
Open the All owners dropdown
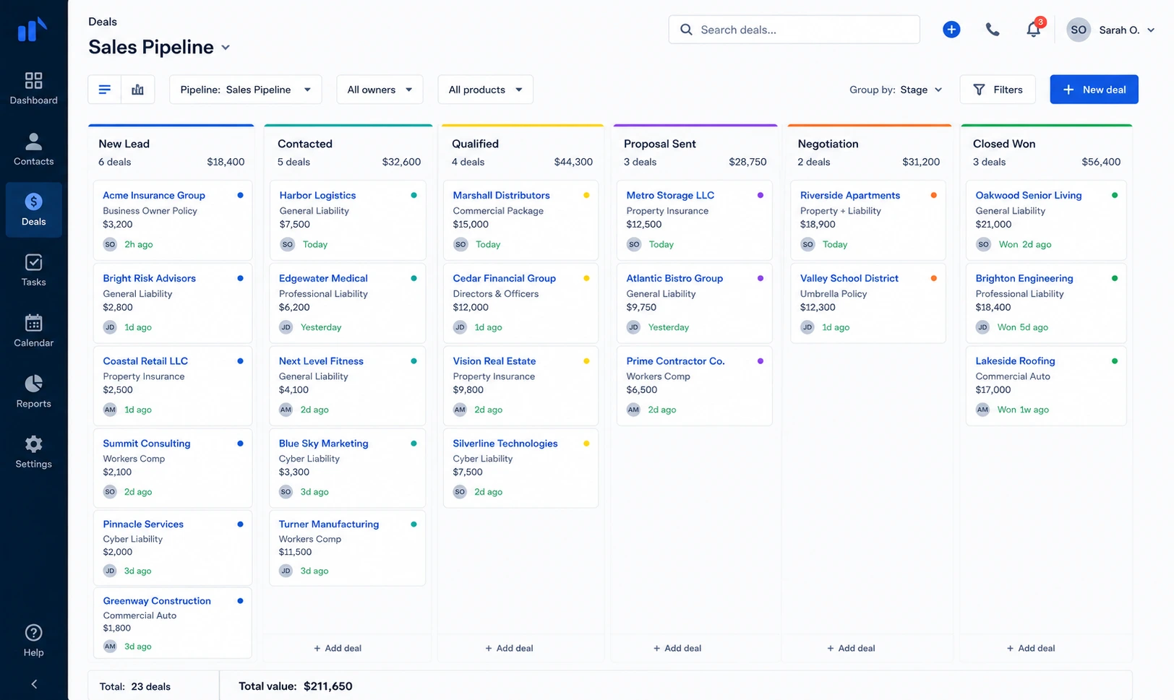click(380, 90)
